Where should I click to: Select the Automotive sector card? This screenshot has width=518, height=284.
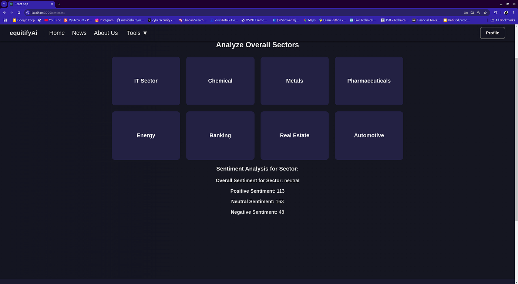click(x=369, y=136)
